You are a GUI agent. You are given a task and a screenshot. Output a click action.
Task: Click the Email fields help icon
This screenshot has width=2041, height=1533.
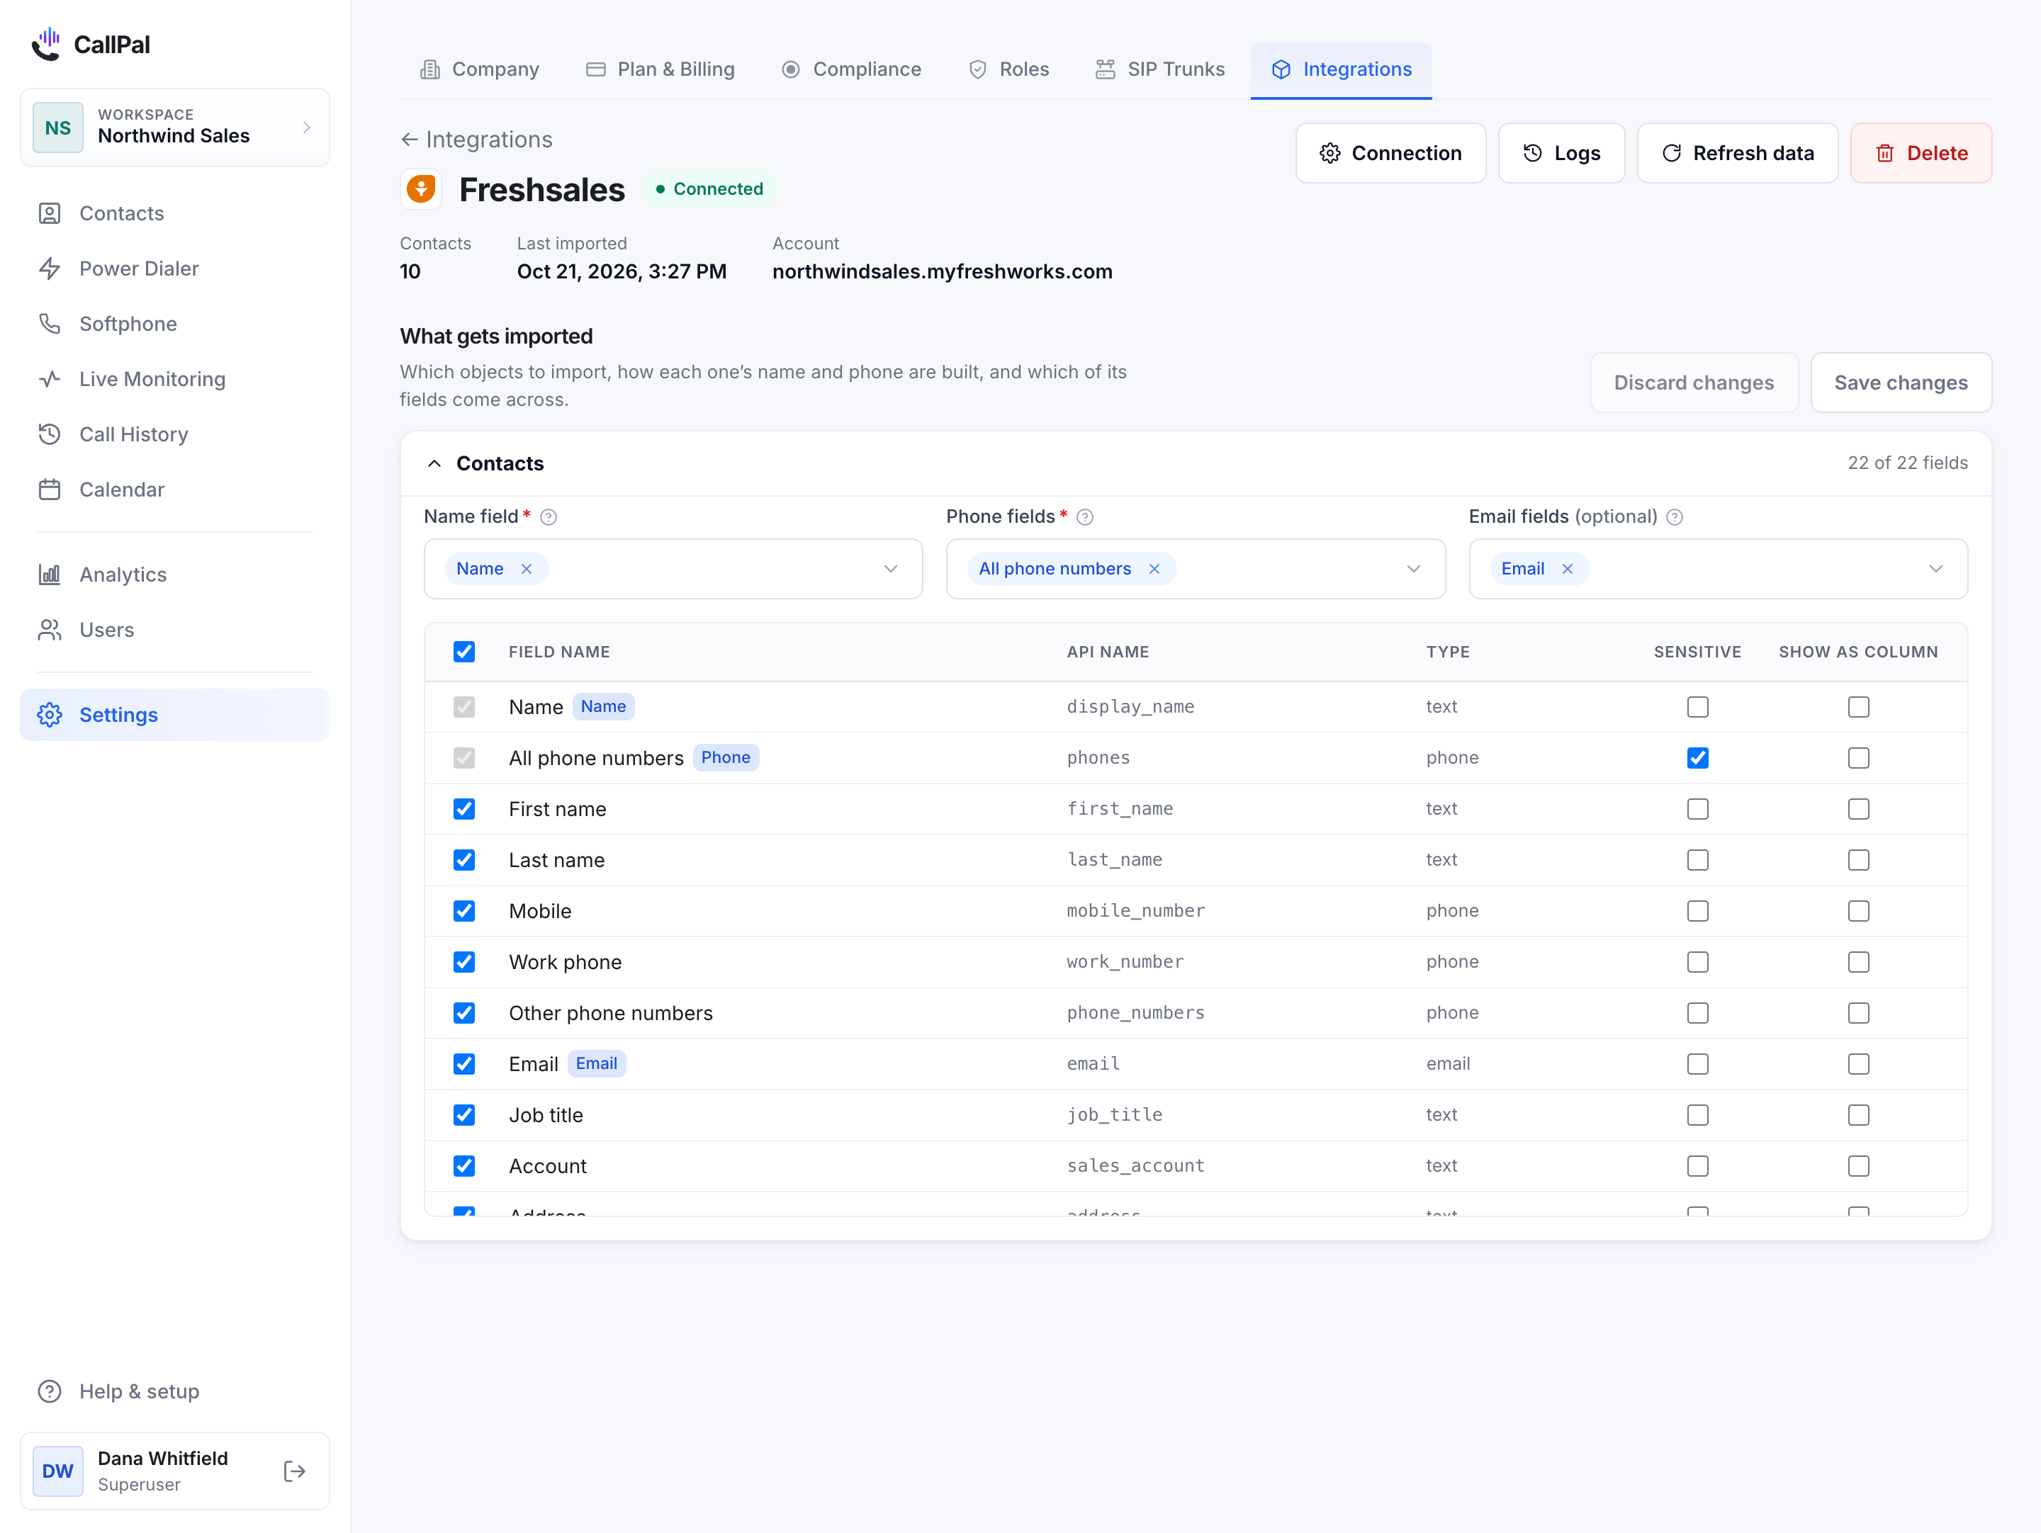1675,517
